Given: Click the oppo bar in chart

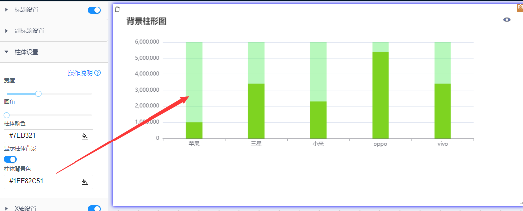Looking at the screenshot, I should (380, 95).
